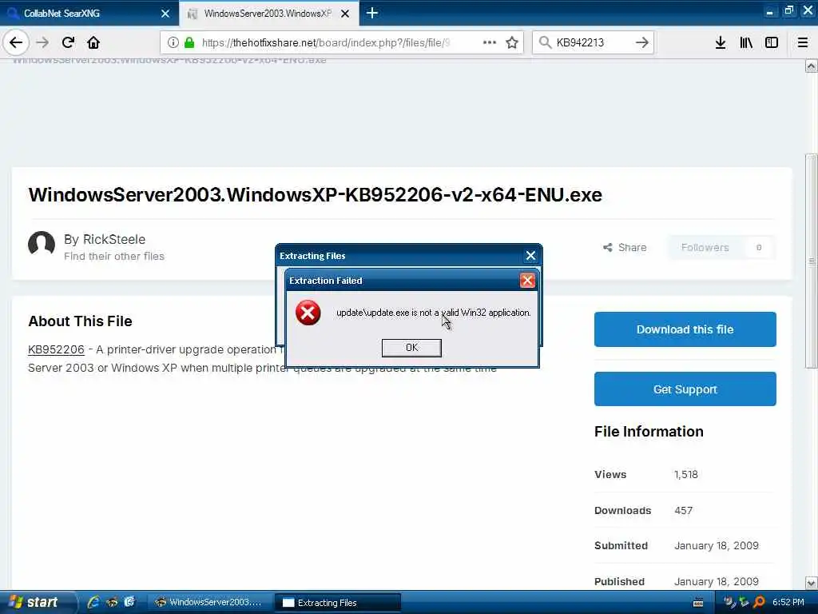Switch to WindowsServer2003 taskbar button
This screenshot has width=818, height=614.
(208, 602)
